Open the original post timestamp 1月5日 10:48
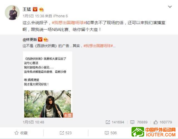178x139 pixels. 33,122
